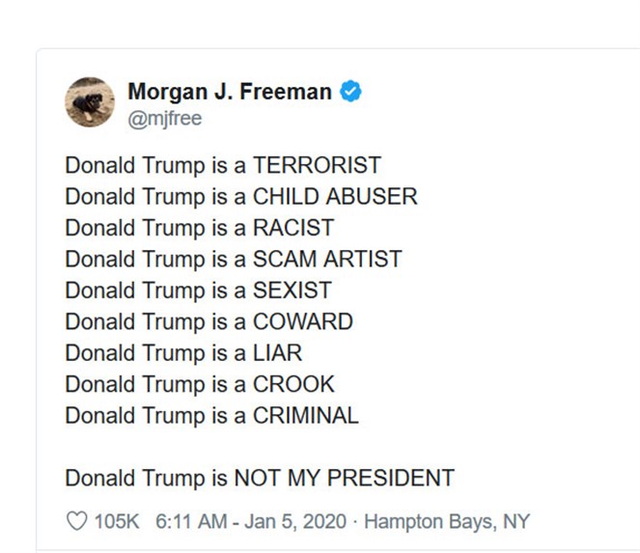The height and width of the screenshot is (553, 640).
Task: Click the word LIAR in the tweet
Action: click(x=277, y=352)
